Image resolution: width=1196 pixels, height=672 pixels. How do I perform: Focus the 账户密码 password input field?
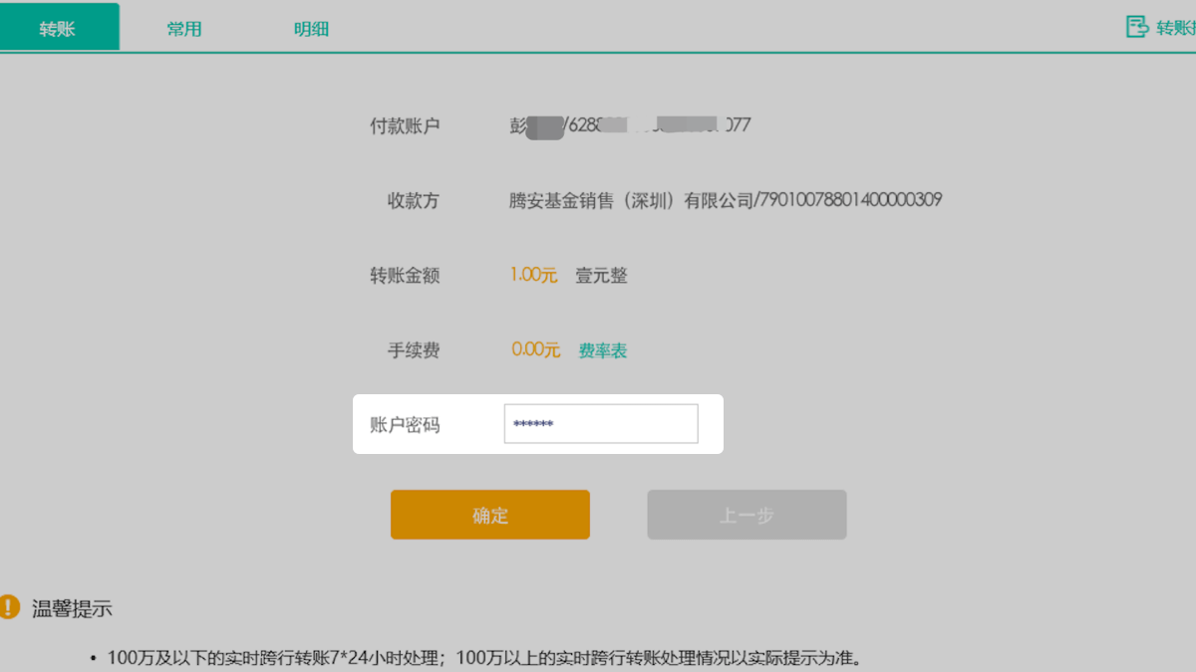point(601,424)
